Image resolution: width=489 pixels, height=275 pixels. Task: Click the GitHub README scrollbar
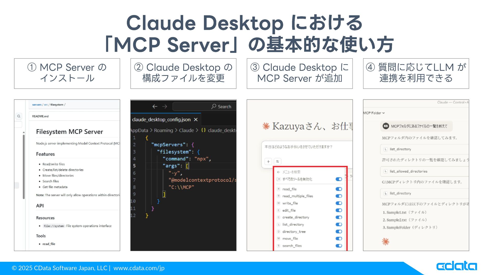pyautogui.click(x=24, y=167)
